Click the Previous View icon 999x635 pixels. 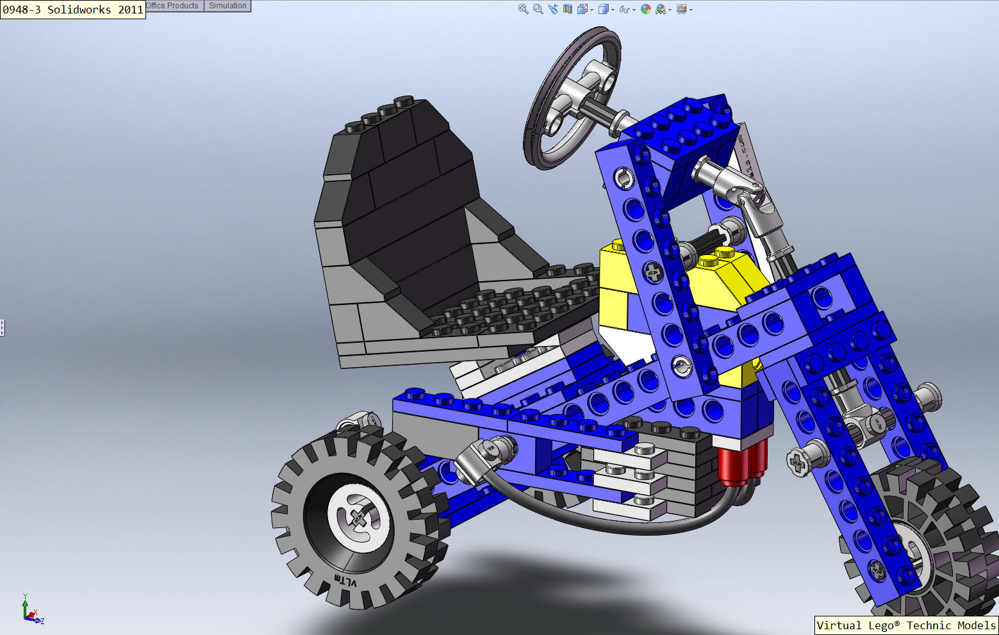pos(553,9)
